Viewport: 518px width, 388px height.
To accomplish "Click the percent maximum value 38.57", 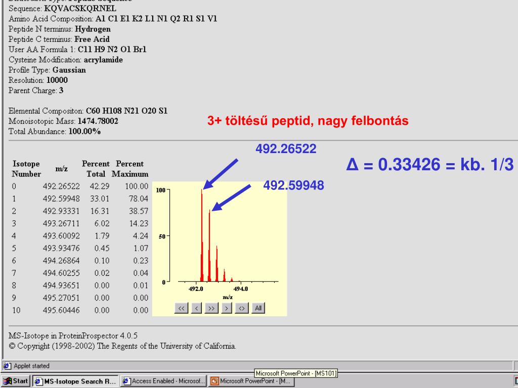I will coord(139,211).
